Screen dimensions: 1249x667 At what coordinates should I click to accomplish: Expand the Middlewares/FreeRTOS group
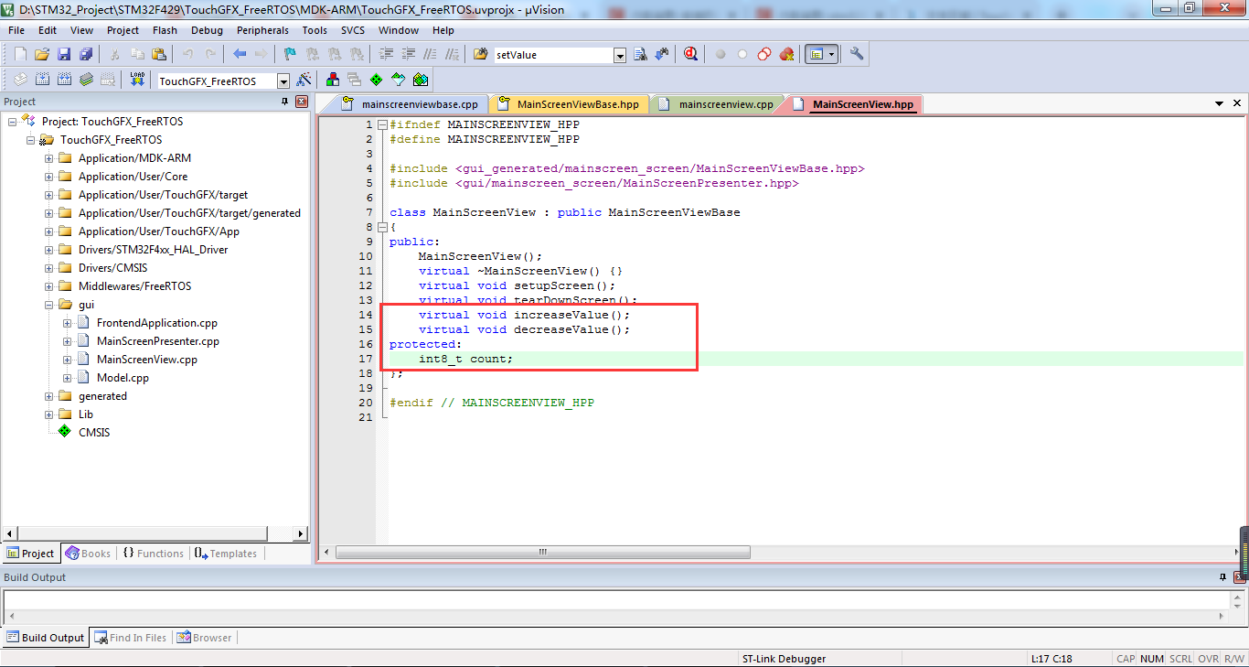click(x=48, y=286)
